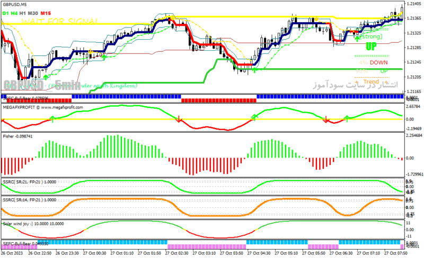Click the SSRC SR:21 indicator label

click(x=30, y=182)
